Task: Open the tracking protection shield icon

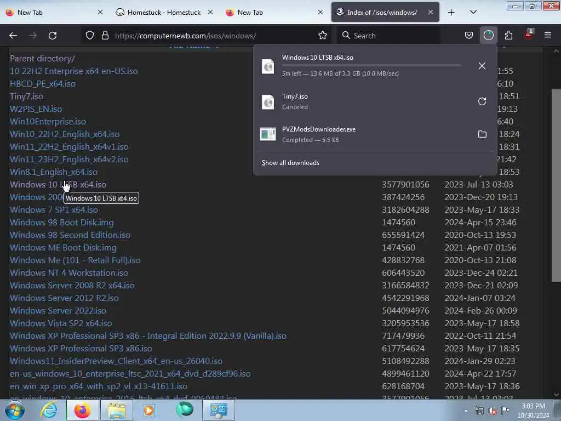Action: click(x=90, y=36)
